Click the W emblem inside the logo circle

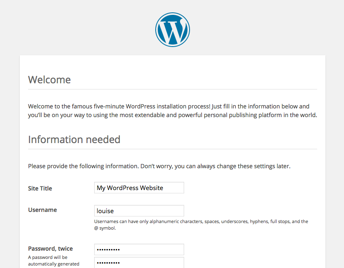pos(172,30)
